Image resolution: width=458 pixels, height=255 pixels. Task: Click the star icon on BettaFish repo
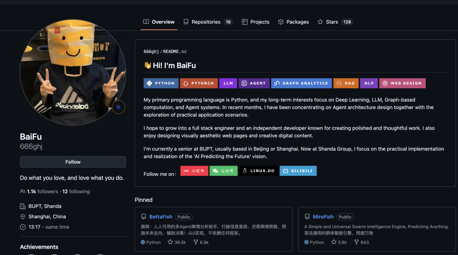click(x=170, y=242)
